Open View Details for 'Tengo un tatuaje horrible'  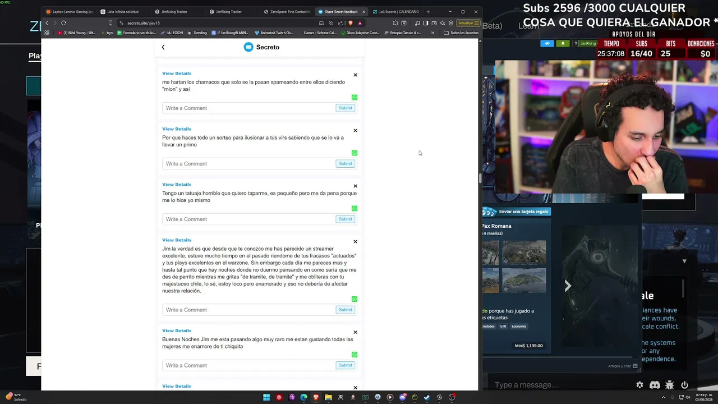pyautogui.click(x=177, y=184)
